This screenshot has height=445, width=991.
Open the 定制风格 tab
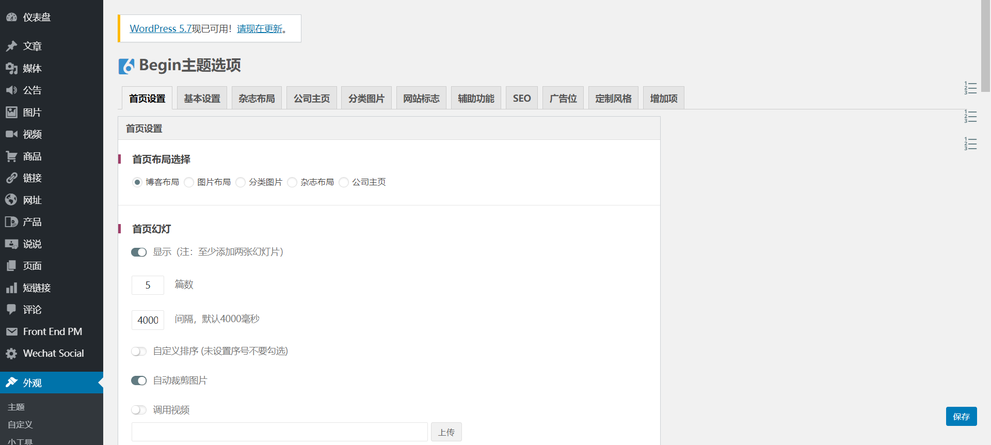point(613,98)
